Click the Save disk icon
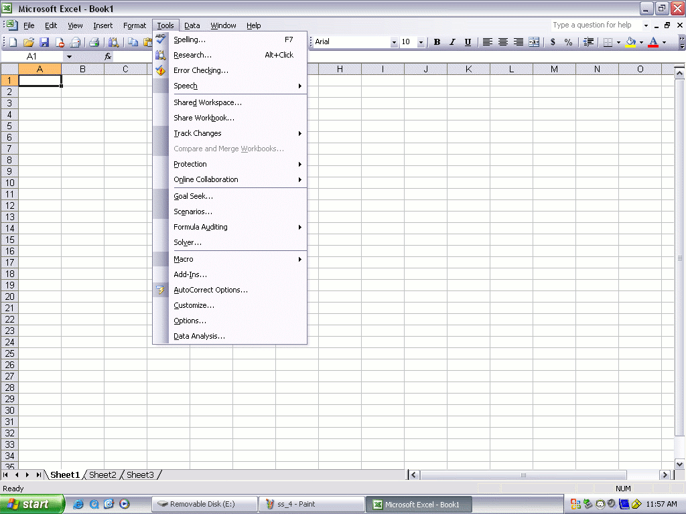 (x=44, y=42)
